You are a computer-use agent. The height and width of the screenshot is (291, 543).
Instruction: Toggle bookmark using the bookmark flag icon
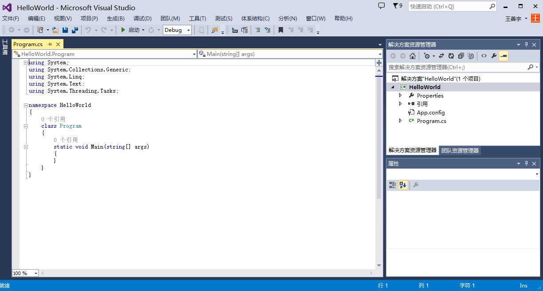click(280, 30)
